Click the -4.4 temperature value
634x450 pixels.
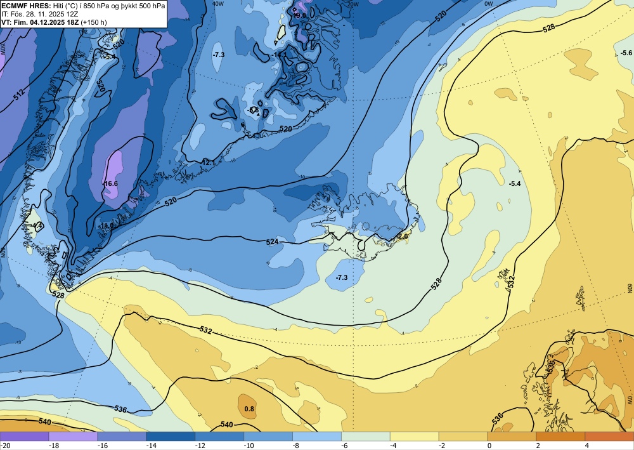(37, 225)
